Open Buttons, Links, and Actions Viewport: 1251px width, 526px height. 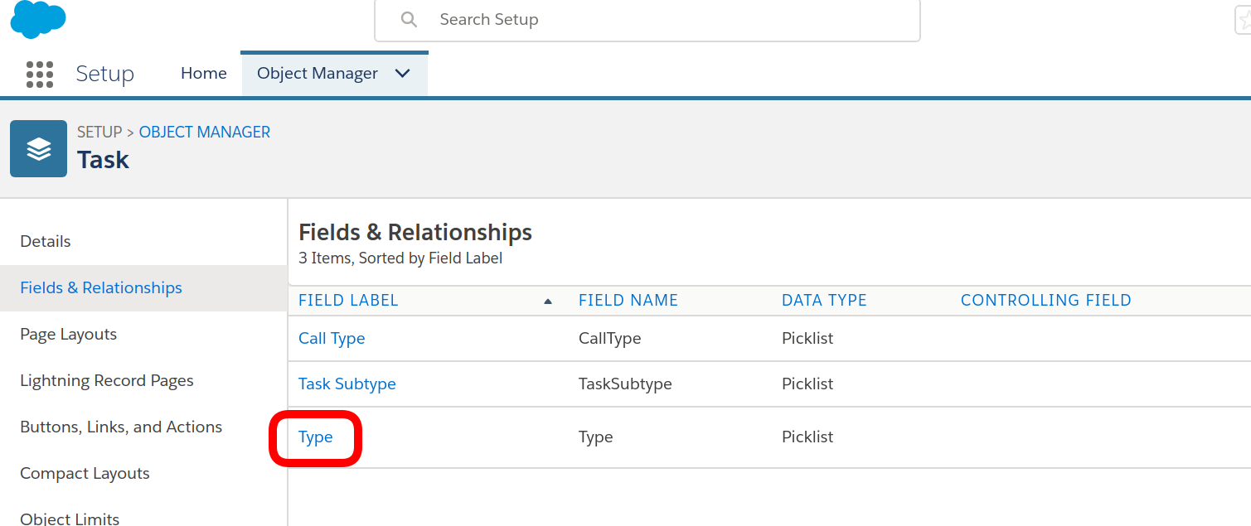coord(121,427)
